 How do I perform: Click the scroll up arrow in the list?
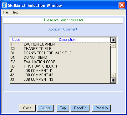[113, 45]
